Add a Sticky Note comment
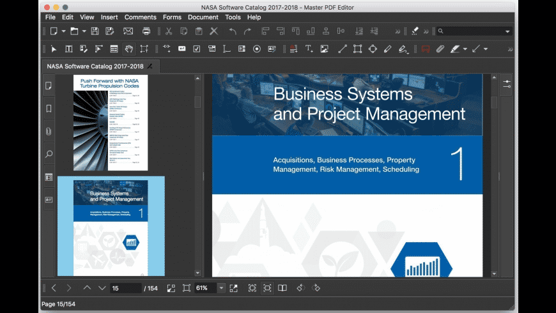 pyautogui.click(x=426, y=49)
